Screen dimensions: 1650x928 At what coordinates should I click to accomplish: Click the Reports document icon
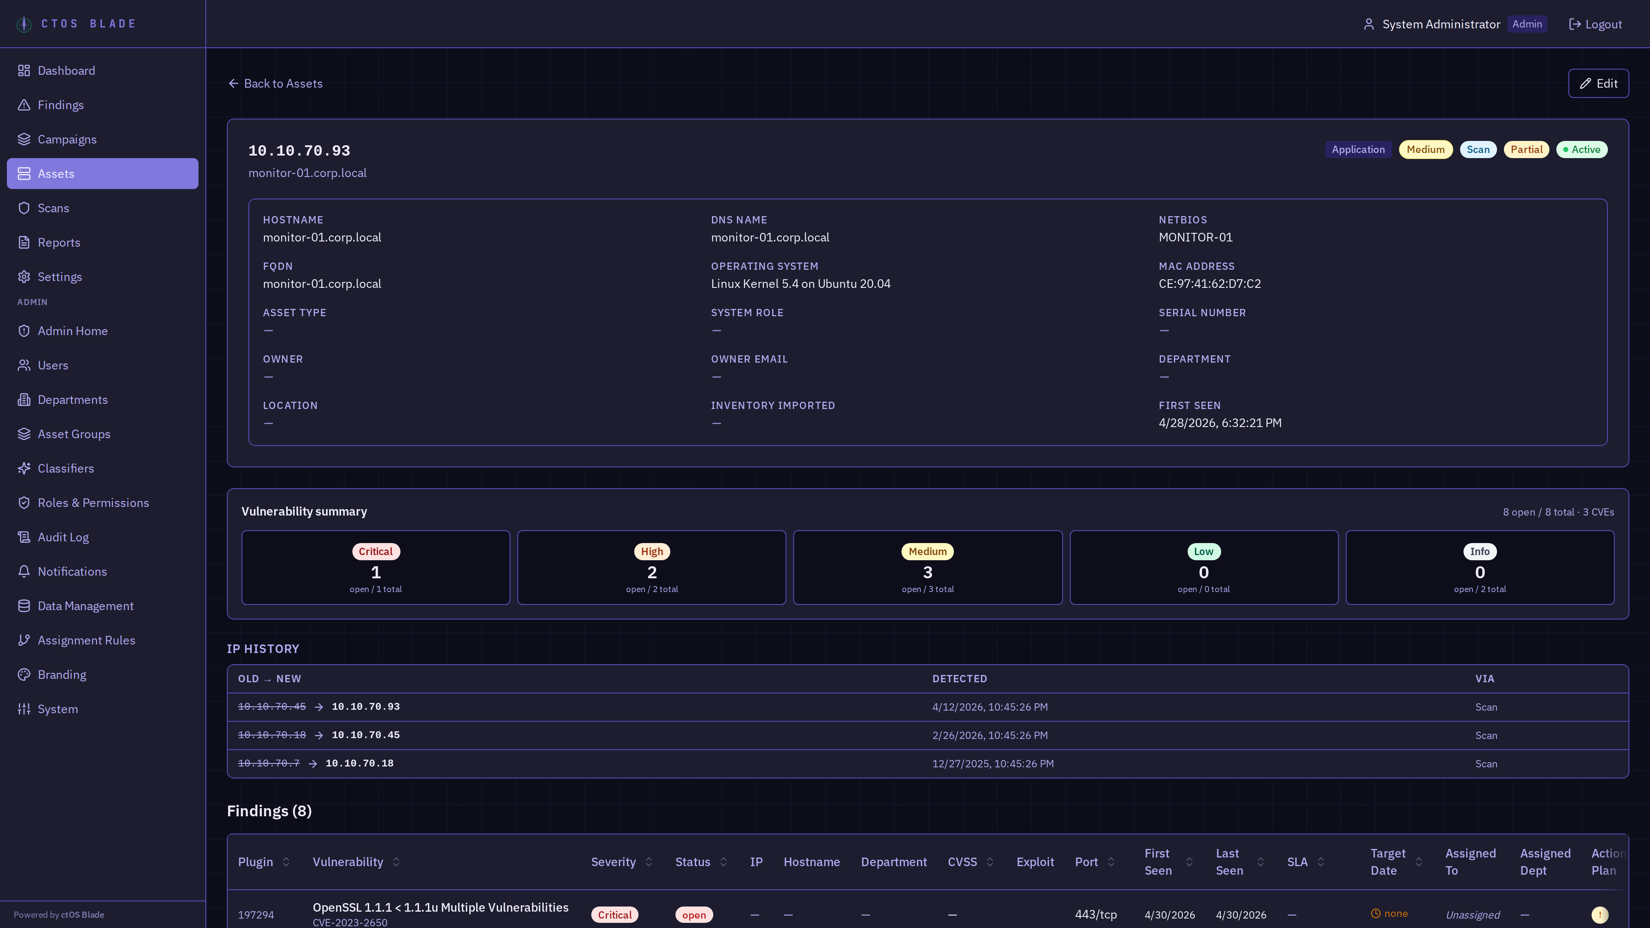point(24,242)
